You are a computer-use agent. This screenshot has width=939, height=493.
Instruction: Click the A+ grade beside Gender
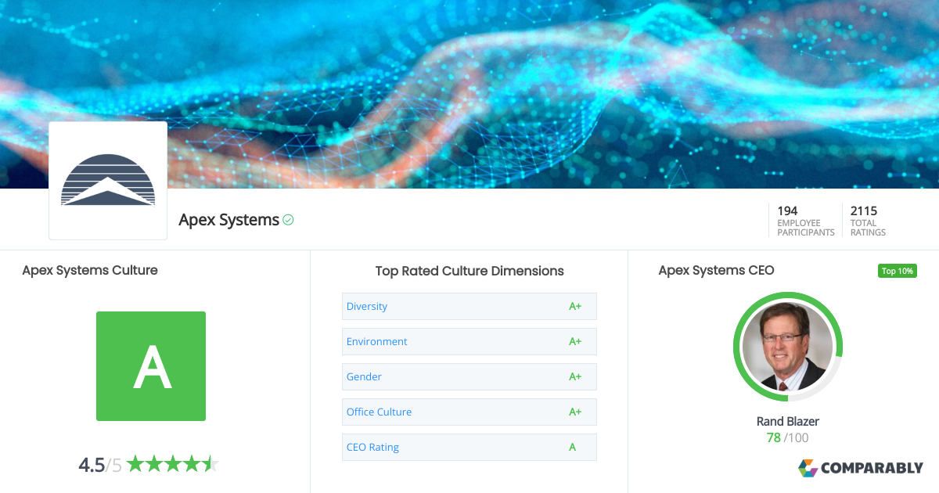tap(575, 376)
